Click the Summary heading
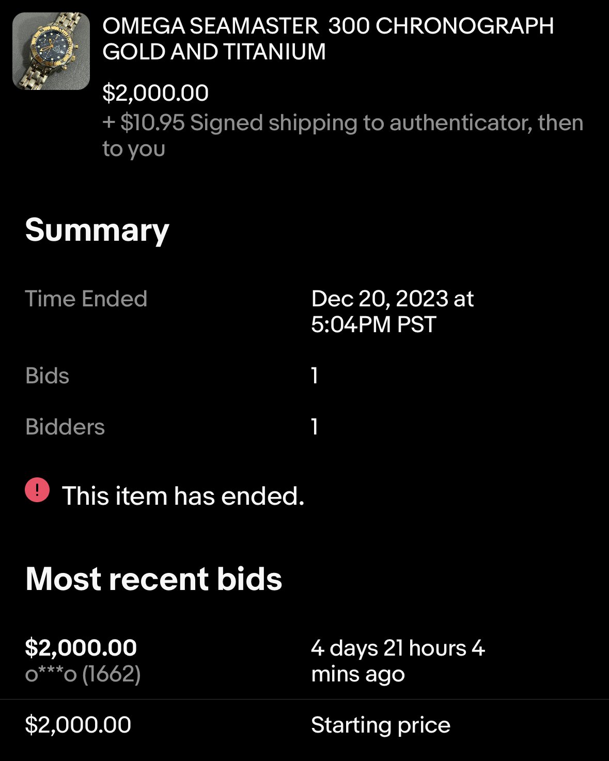This screenshot has height=761, width=609. click(x=97, y=230)
